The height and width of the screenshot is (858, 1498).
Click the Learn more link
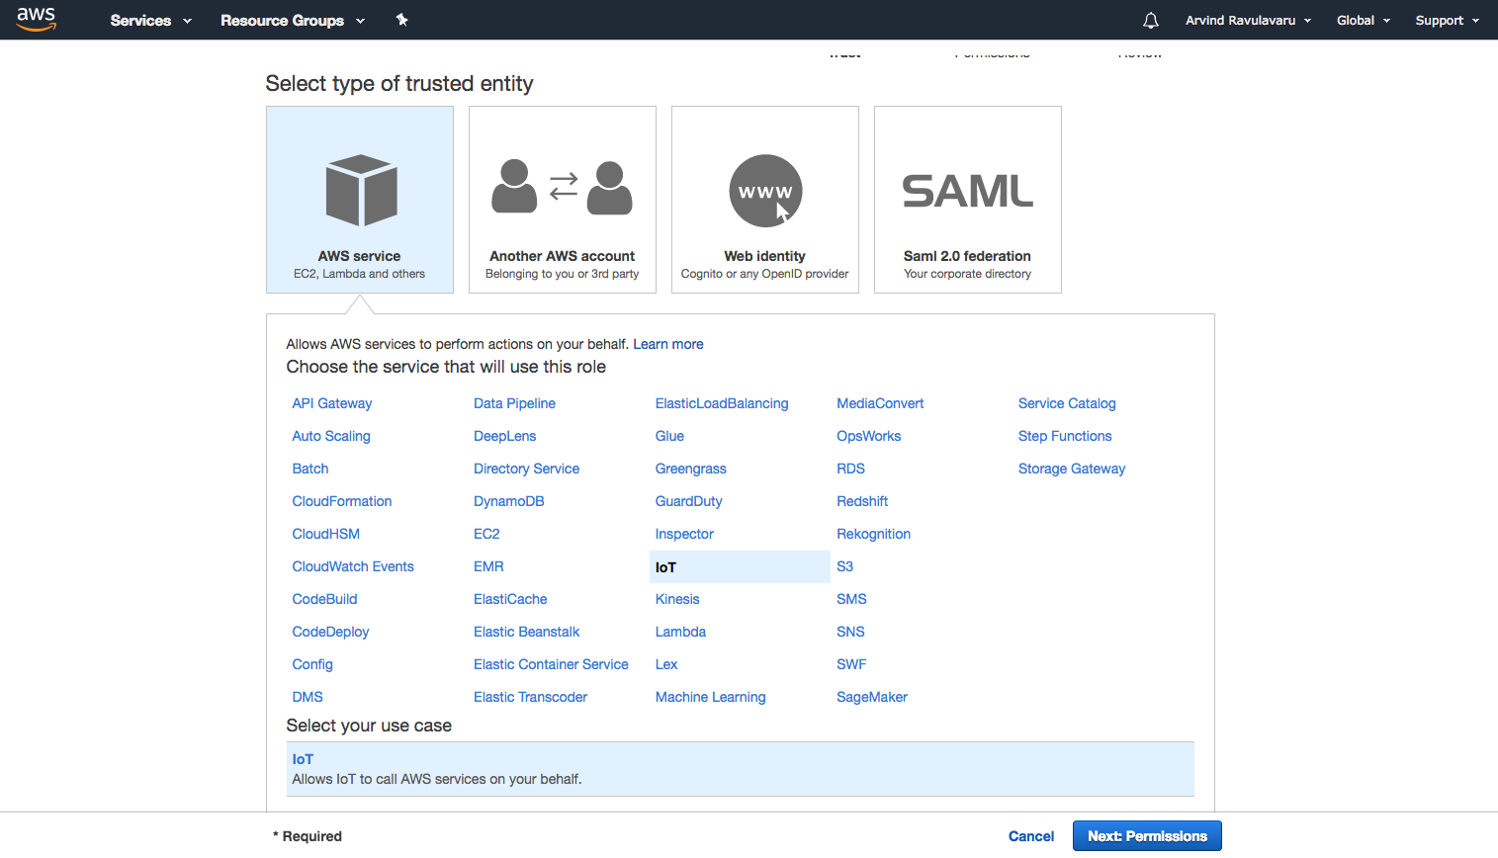coord(668,344)
